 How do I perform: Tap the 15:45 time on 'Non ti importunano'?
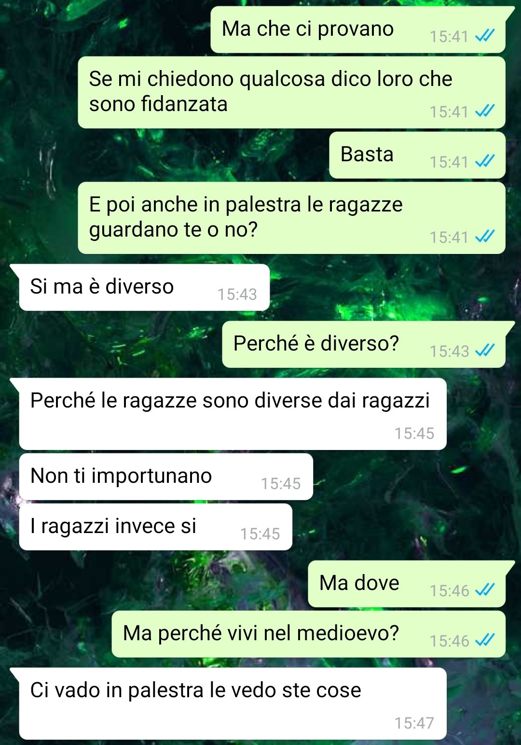pos(281,483)
